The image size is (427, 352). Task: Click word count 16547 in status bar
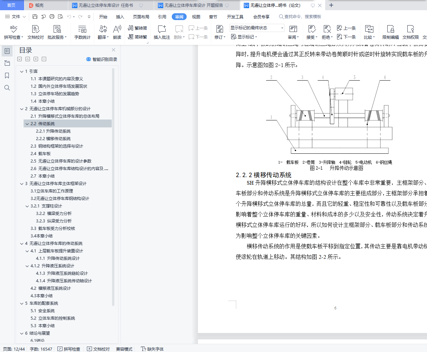[x=41, y=349]
